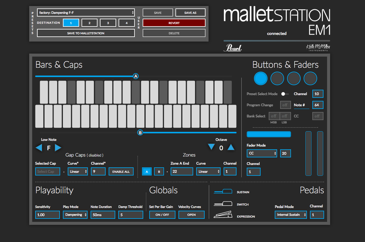The height and width of the screenshot is (242, 365).
Task: Toggle Set Per Bar Gain ON / OFF
Action: 162,215
